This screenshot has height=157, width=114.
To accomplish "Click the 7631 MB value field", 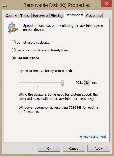I will point(77,83).
